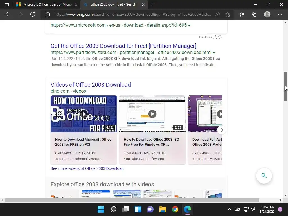Go forward to the next page
The width and height of the screenshot is (288, 216).
[x=20, y=14]
